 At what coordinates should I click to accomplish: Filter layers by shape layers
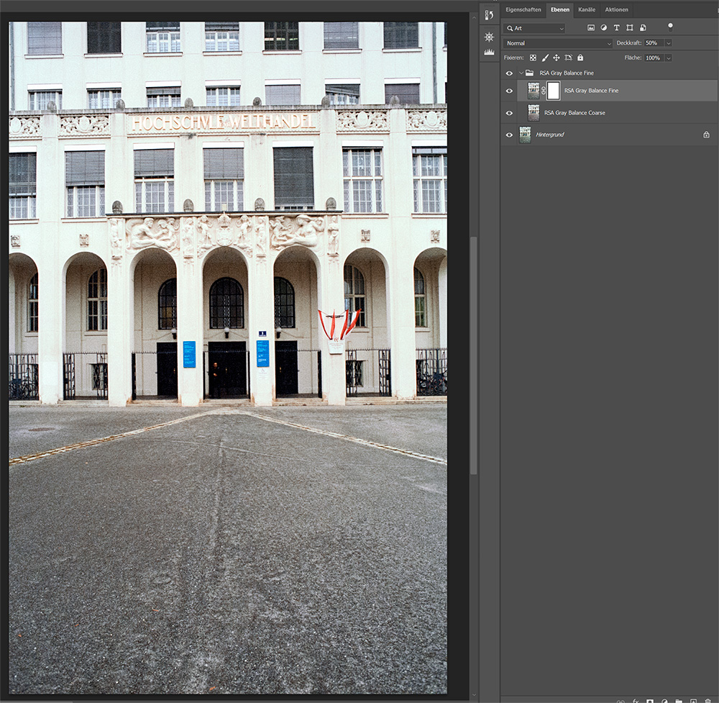pyautogui.click(x=630, y=28)
